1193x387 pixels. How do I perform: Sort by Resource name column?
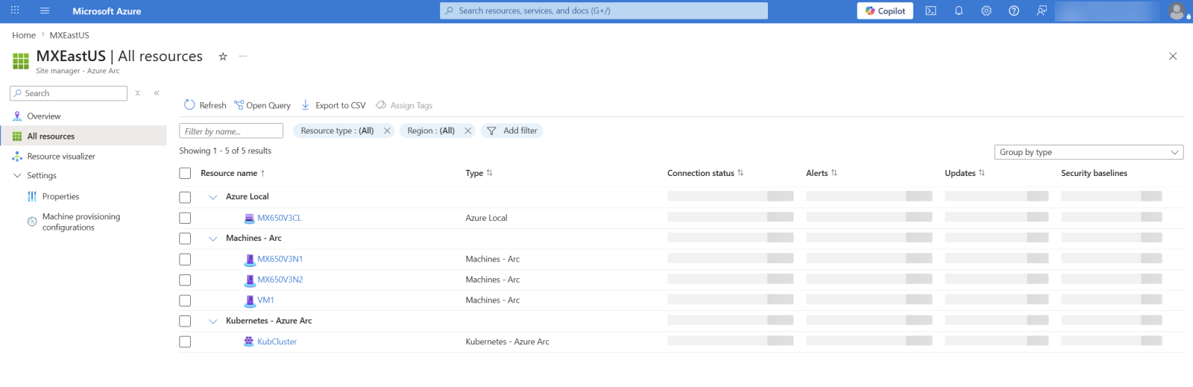tap(233, 173)
